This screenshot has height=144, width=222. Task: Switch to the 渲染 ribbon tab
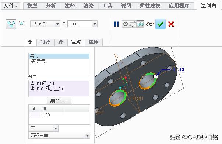tap(89, 6)
